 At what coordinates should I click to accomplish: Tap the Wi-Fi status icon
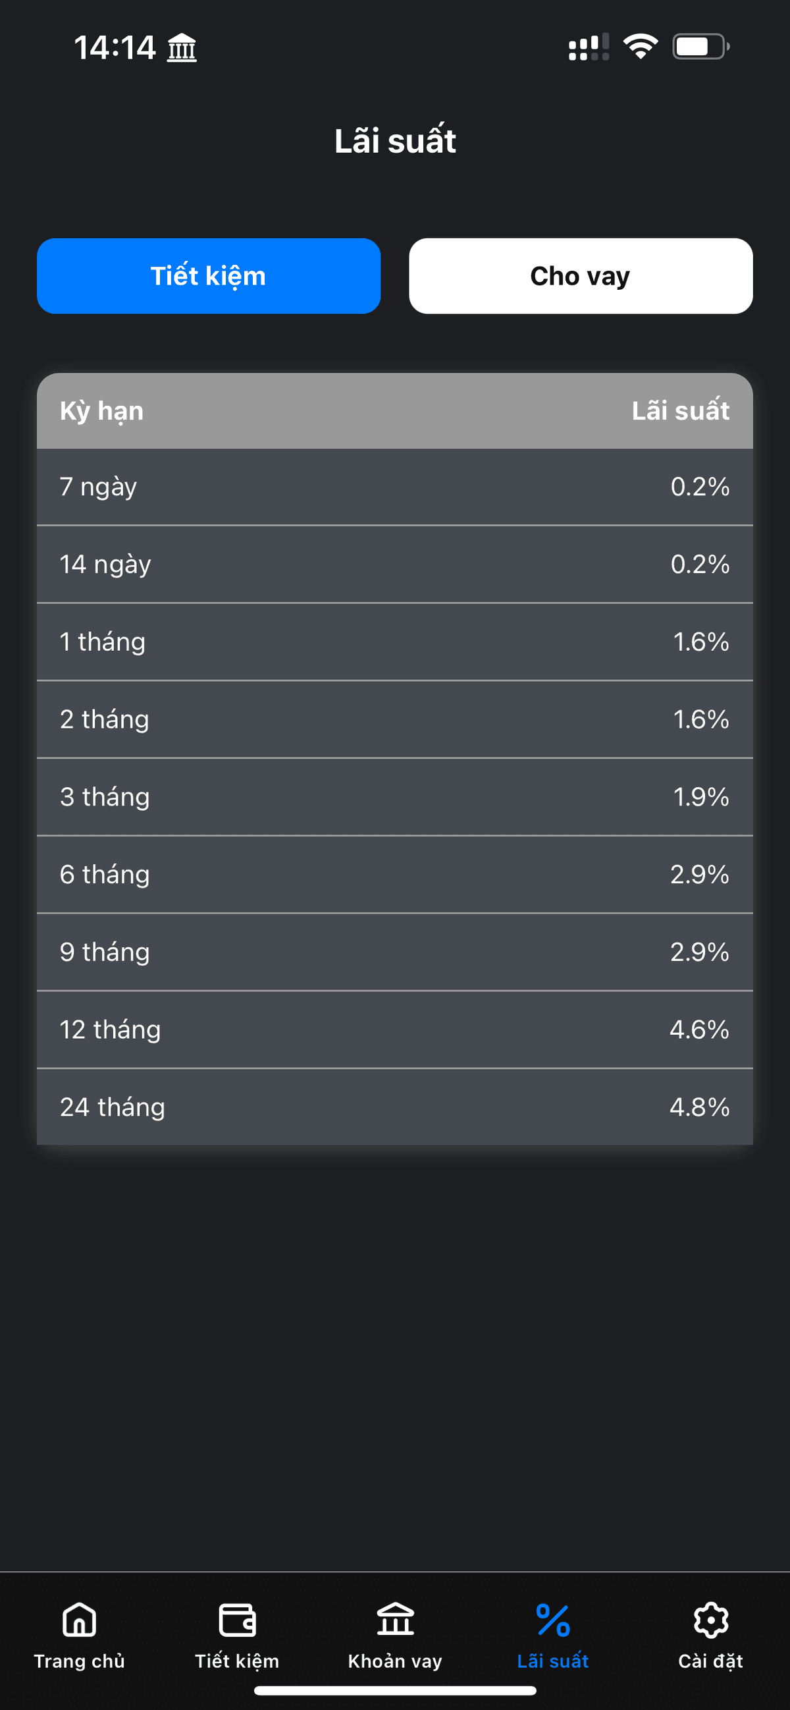640,47
